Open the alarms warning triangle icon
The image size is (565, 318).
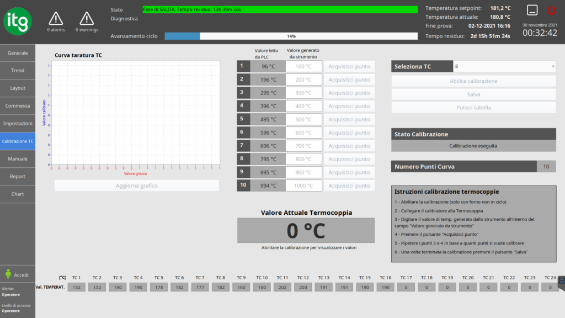(56, 18)
